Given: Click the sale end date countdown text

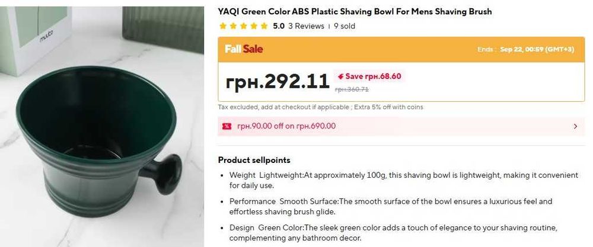Looking at the screenshot, I should tap(525, 50).
